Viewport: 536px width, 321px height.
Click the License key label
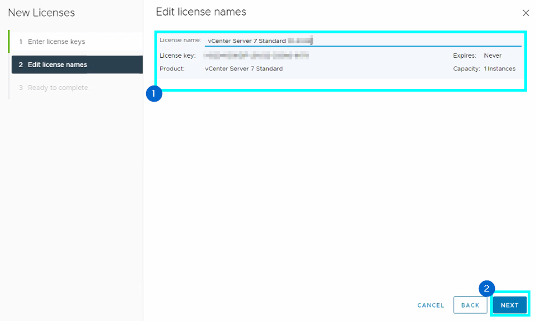[177, 56]
